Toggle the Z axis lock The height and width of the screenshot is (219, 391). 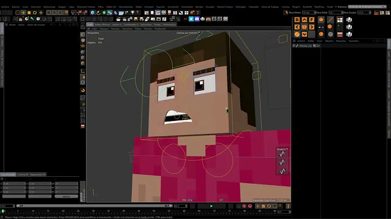60,12
